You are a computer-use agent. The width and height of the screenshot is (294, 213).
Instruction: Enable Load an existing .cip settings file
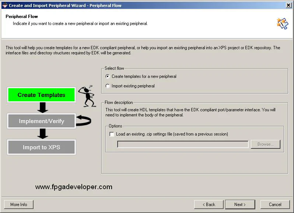pos(112,134)
